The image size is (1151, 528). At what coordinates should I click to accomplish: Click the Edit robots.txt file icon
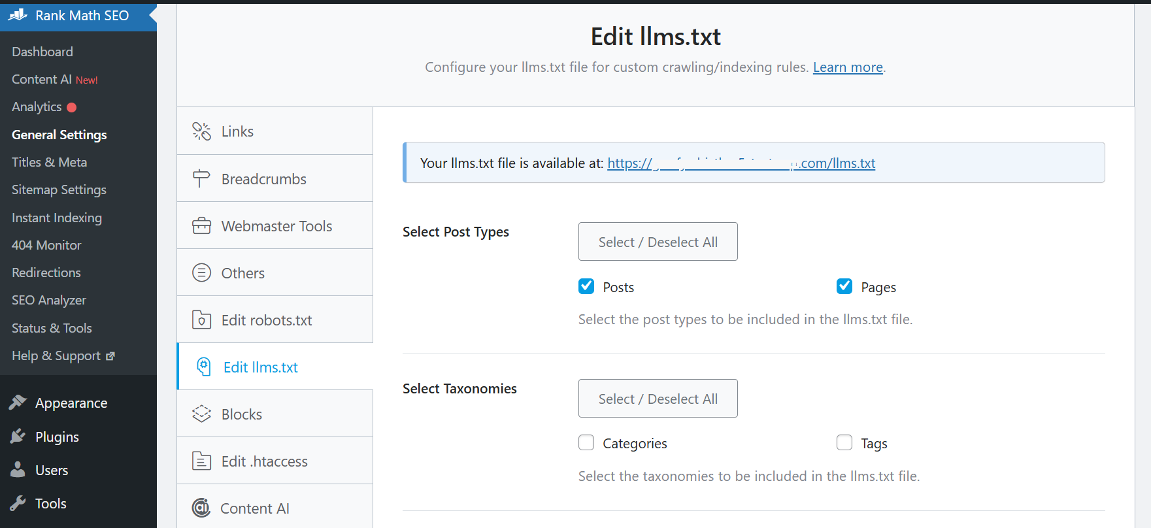(x=201, y=320)
